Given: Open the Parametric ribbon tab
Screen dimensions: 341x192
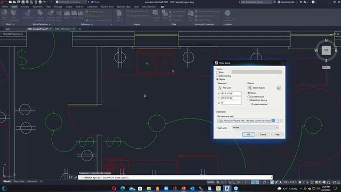Looking at the screenshot, I should click(38, 7).
